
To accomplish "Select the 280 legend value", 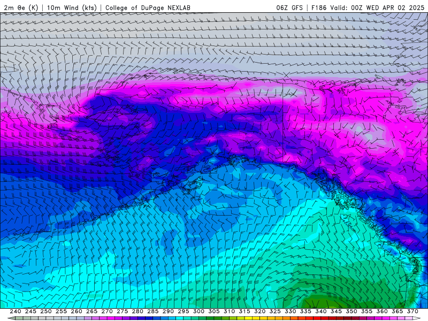I will coord(137,311).
